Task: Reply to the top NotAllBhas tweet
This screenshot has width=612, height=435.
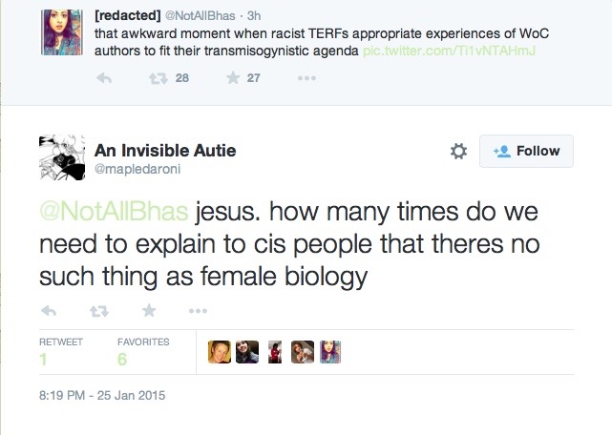Action: point(106,78)
